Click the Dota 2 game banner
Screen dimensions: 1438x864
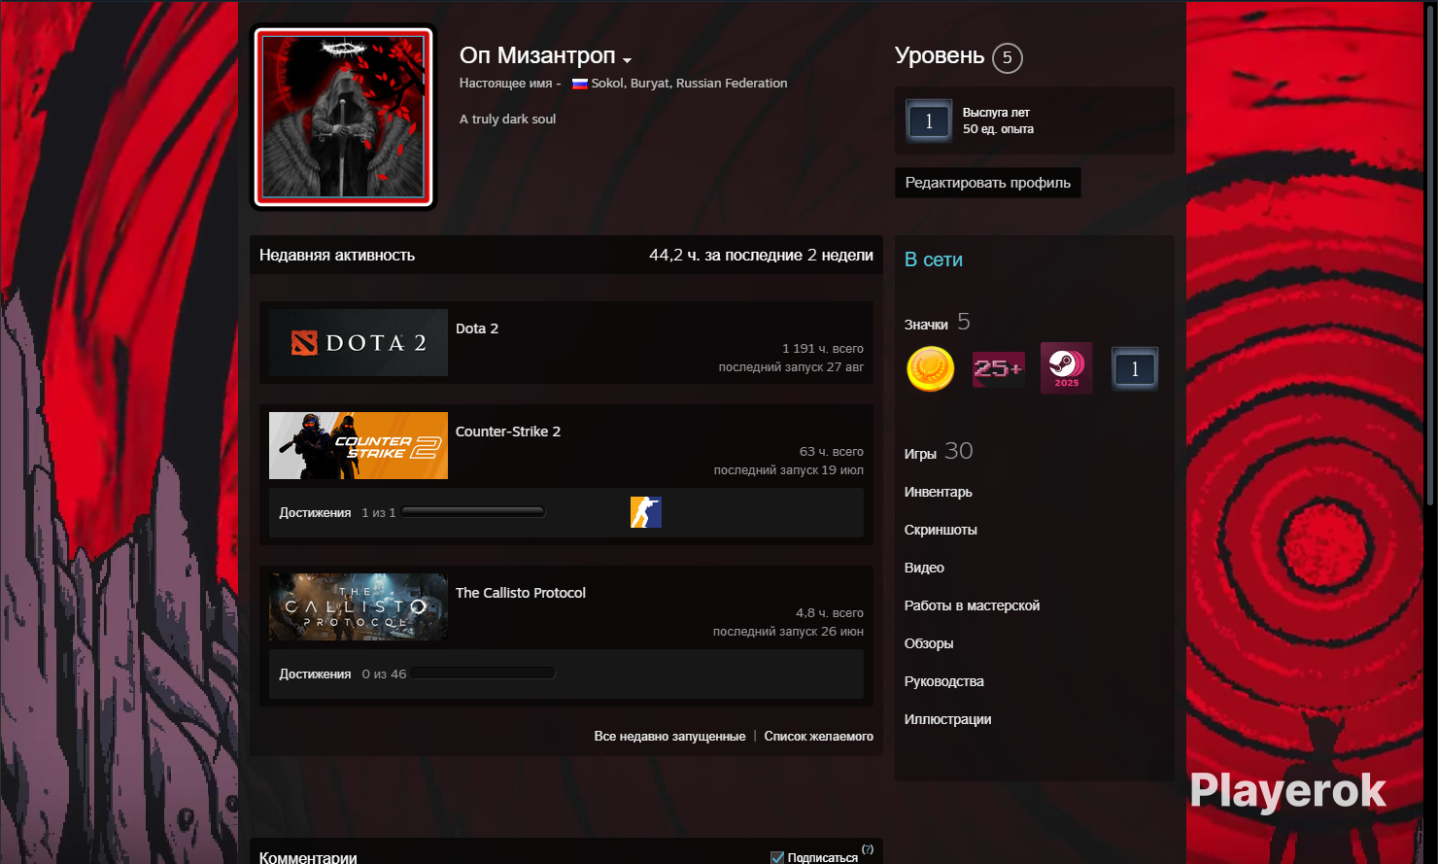click(x=359, y=342)
